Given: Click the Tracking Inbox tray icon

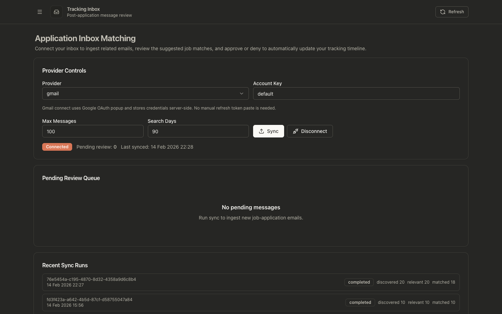Looking at the screenshot, I should pos(56,12).
